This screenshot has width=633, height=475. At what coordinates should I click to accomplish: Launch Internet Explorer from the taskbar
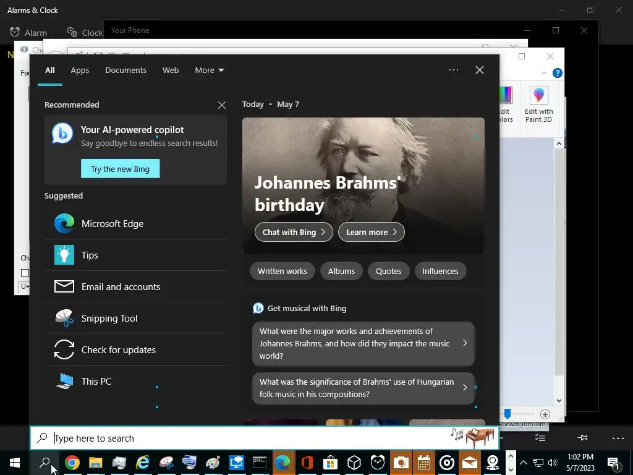[x=143, y=463]
